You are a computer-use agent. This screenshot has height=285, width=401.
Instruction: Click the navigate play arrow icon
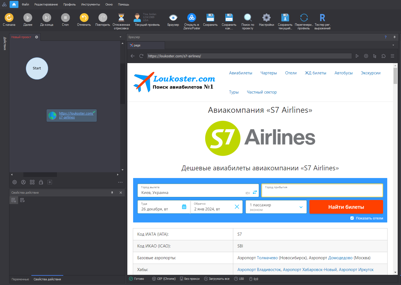[x=357, y=56]
